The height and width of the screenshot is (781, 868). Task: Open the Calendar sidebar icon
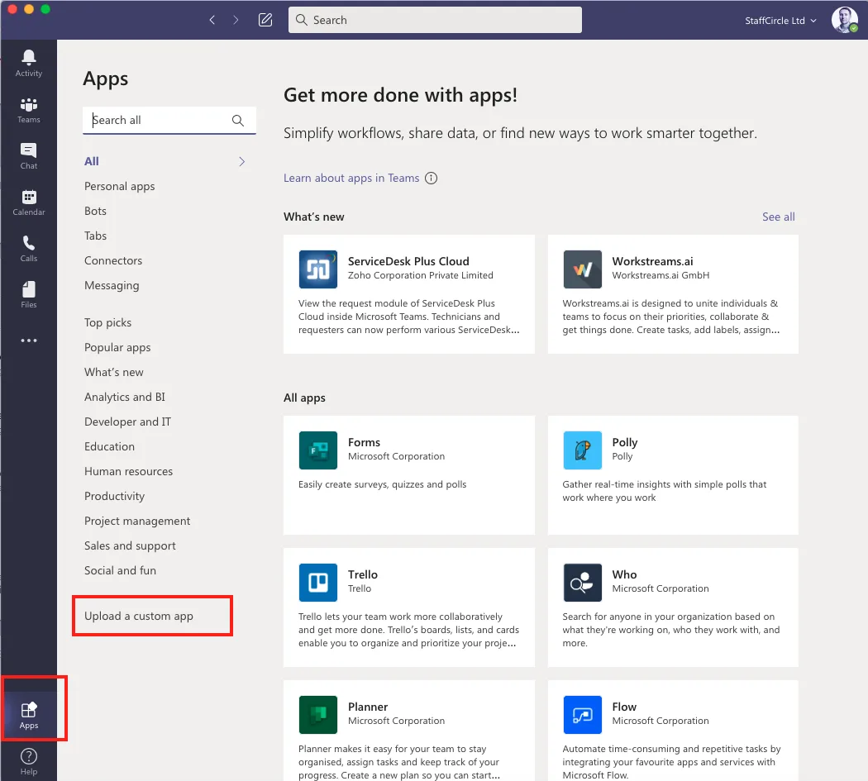[x=29, y=202]
